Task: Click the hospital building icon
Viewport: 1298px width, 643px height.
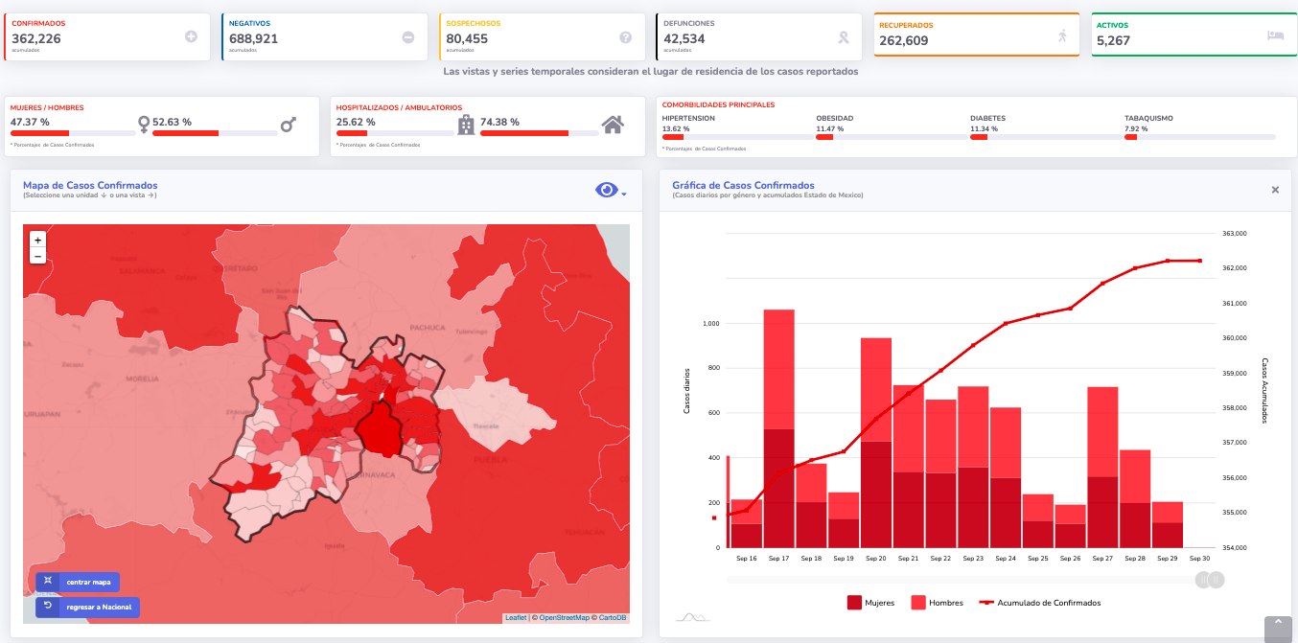Action: (x=466, y=125)
